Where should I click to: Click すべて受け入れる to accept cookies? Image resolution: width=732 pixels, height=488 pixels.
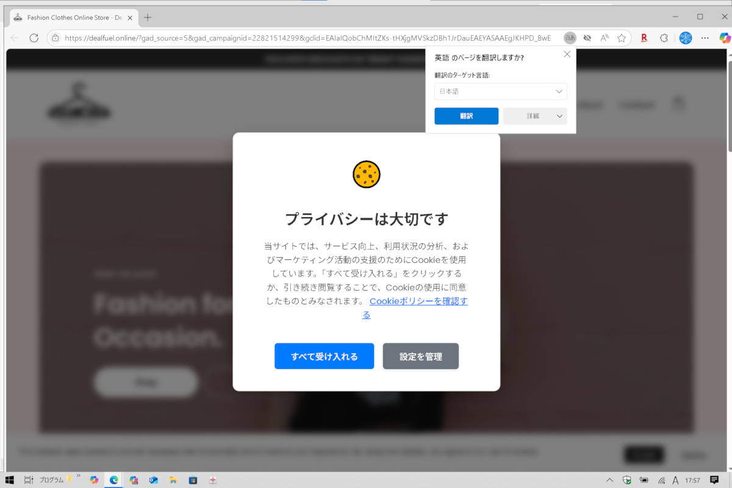(324, 356)
